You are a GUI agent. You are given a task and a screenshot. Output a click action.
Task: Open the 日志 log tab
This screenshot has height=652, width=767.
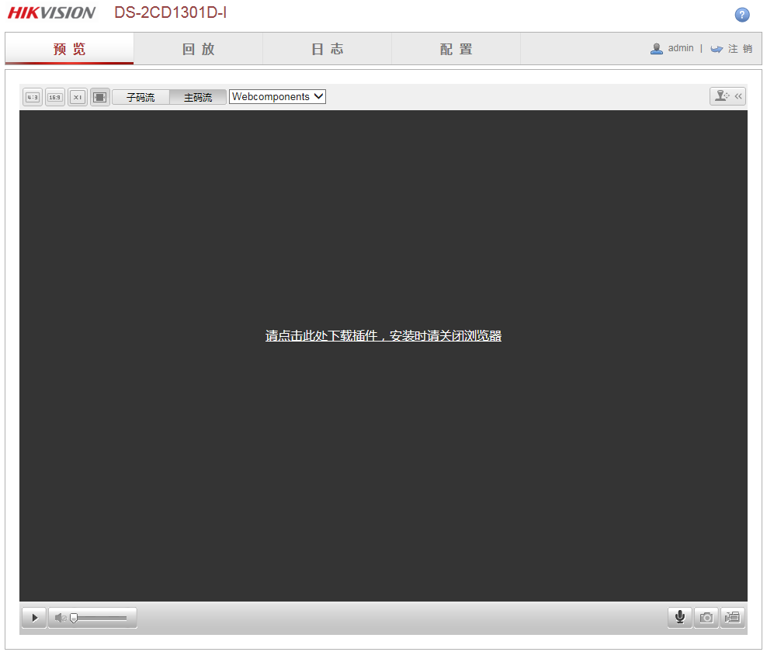click(327, 49)
